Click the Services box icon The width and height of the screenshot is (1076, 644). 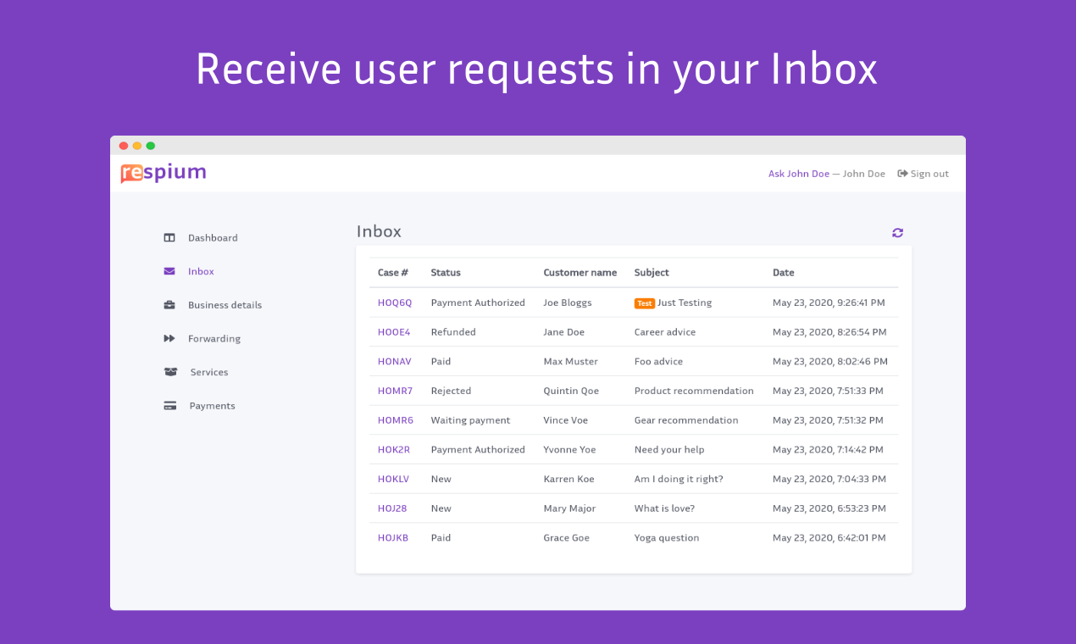(170, 372)
